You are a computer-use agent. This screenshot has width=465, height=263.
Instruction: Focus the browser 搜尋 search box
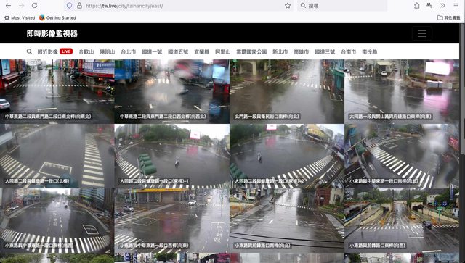342,6
